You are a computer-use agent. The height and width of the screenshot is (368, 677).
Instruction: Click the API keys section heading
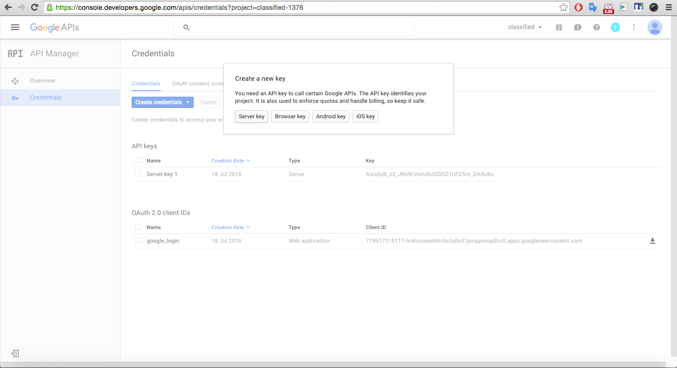point(144,146)
